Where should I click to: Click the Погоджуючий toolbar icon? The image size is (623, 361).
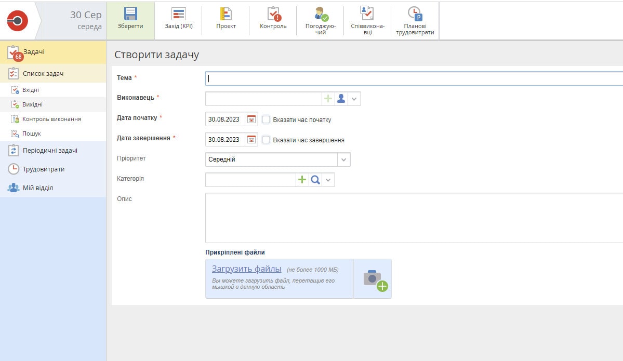pos(321,15)
